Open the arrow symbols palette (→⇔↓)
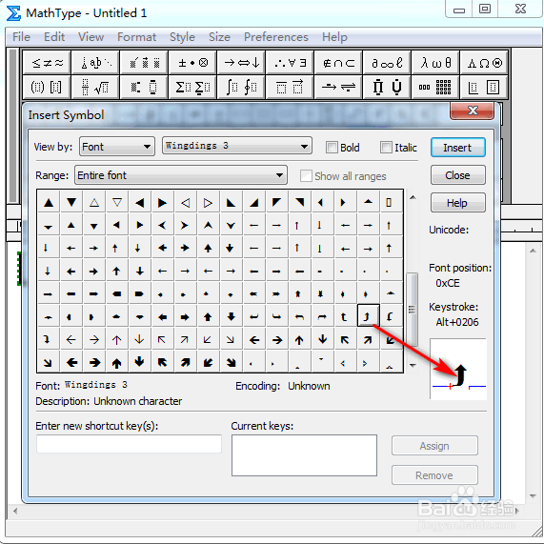Screen dimensions: 544x544 click(241, 63)
